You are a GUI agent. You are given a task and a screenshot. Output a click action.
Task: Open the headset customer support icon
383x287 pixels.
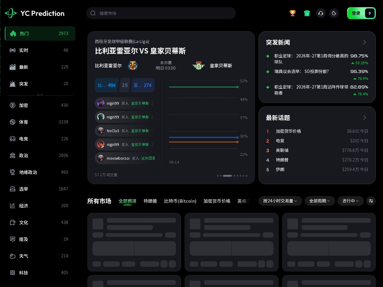(321, 13)
